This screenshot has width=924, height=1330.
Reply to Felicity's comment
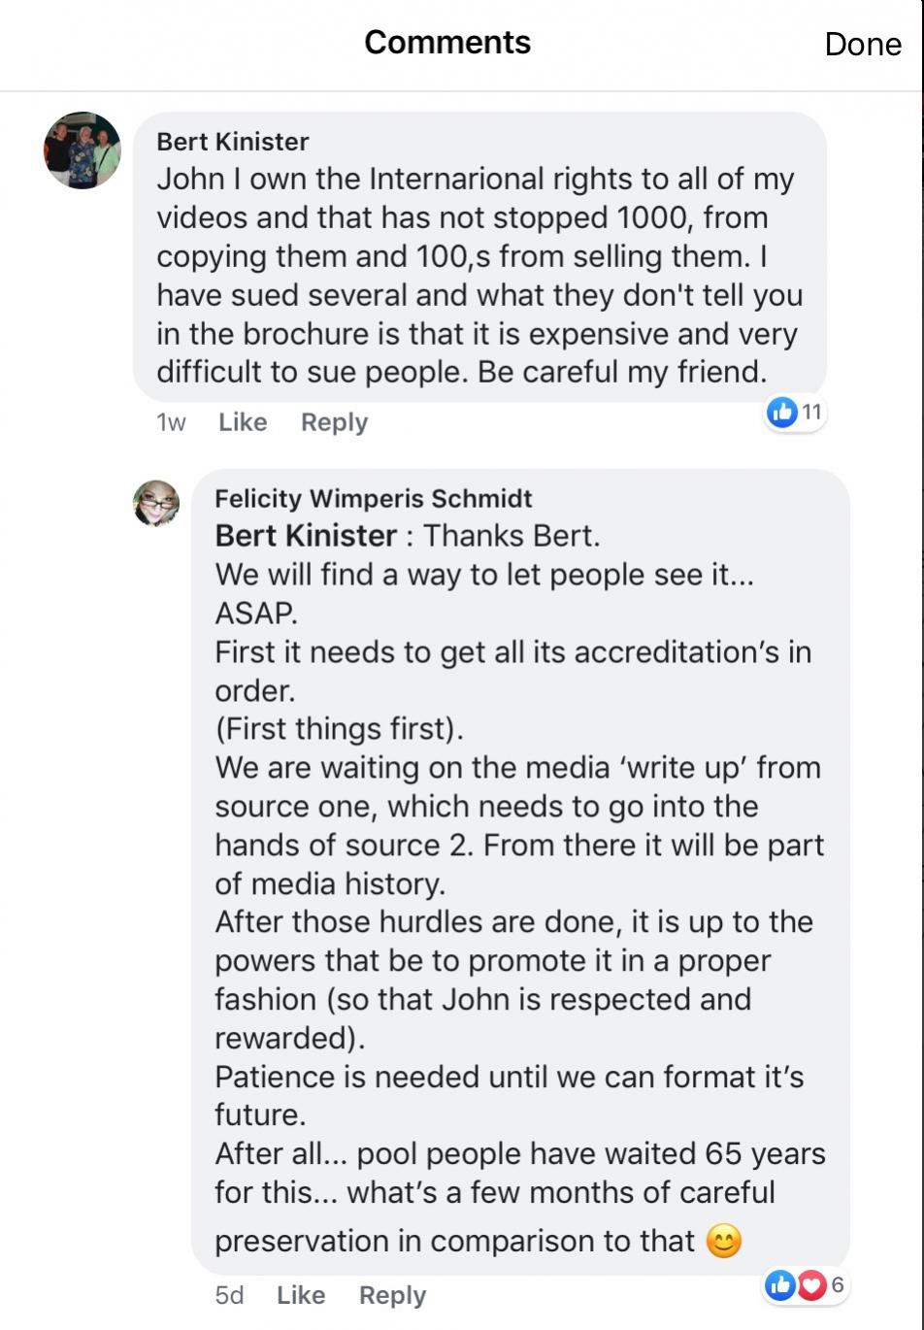click(392, 1295)
